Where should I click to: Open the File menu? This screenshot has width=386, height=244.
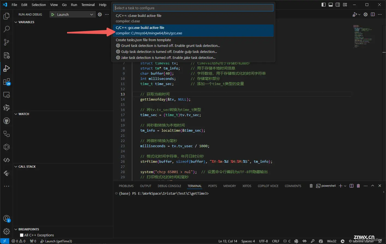coord(14,5)
